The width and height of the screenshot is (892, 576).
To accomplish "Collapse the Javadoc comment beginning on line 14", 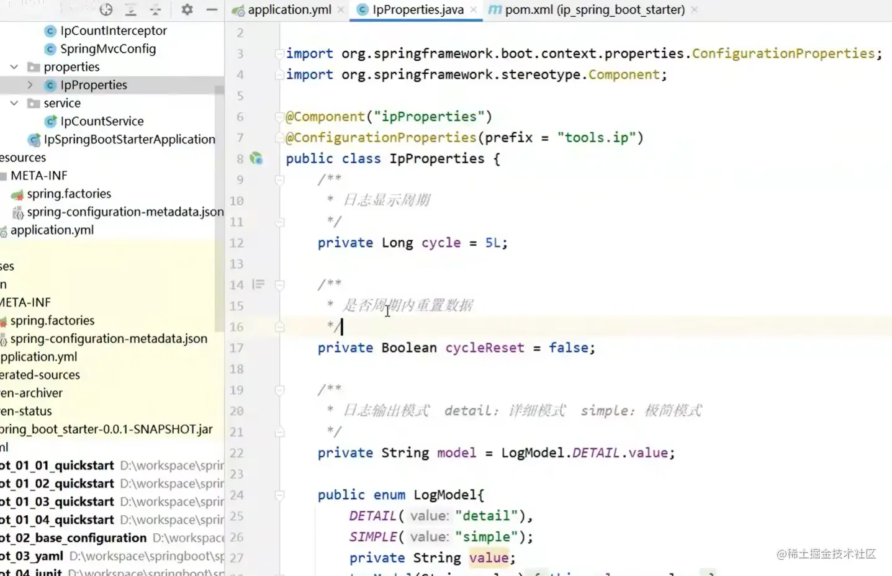I will pyautogui.click(x=280, y=285).
